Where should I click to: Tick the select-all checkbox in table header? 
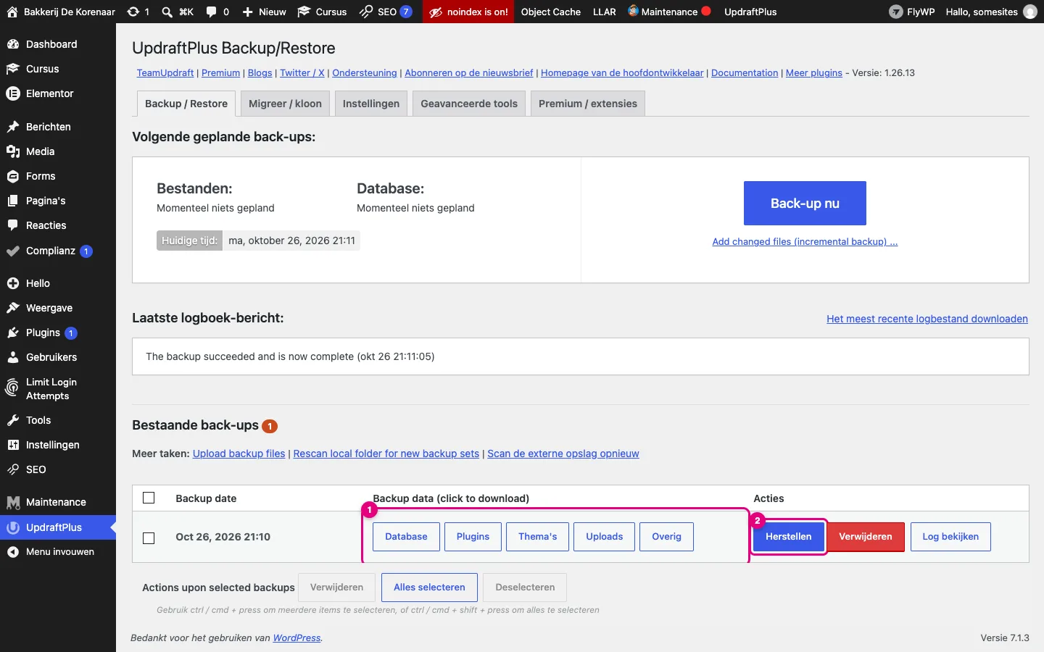pyautogui.click(x=149, y=498)
